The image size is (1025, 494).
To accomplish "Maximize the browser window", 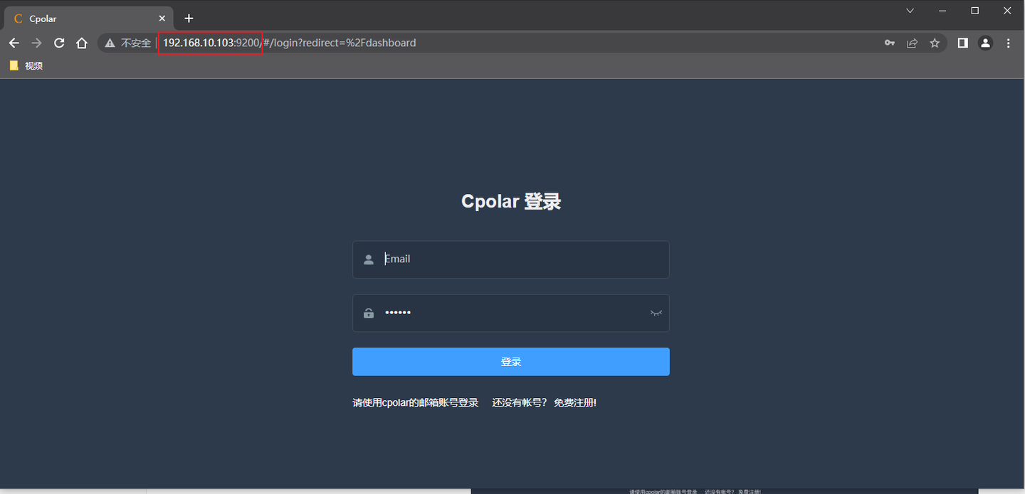I will coord(975,11).
